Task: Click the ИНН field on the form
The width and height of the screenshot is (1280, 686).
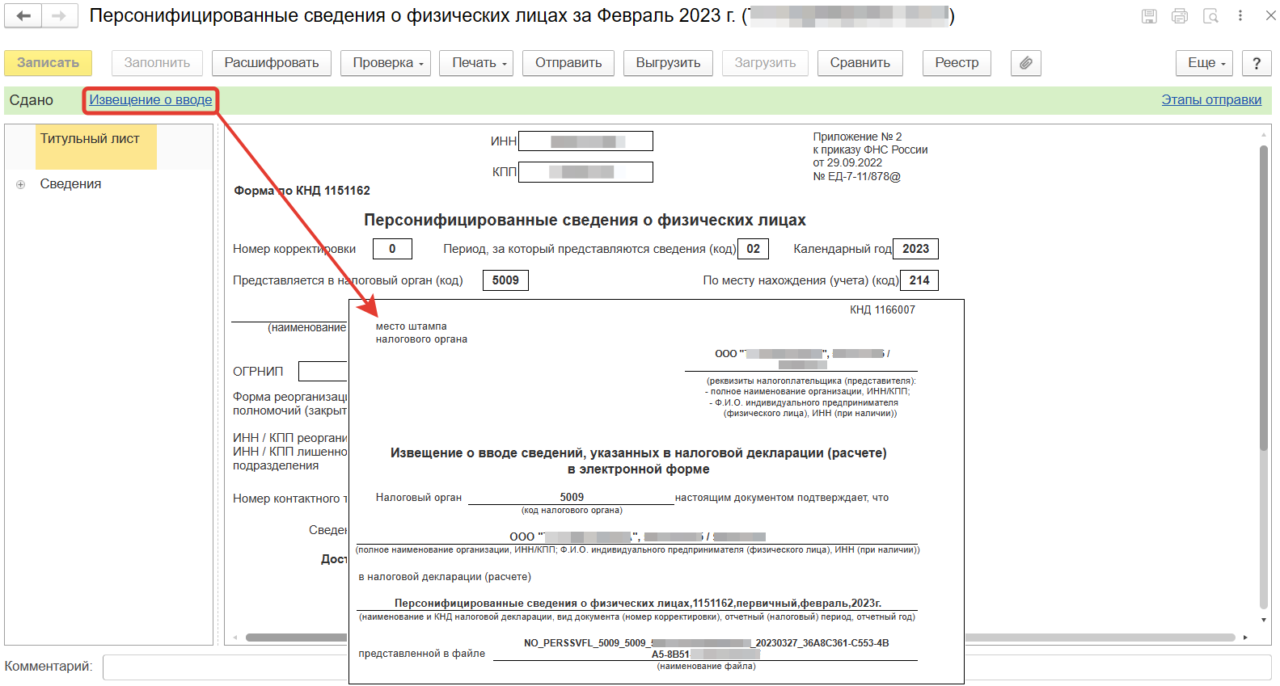Action: [x=585, y=141]
